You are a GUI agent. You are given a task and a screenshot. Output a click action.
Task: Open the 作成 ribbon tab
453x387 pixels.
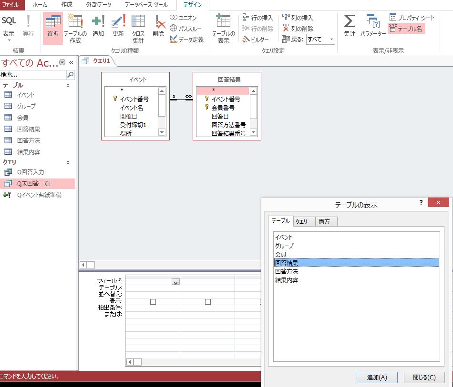pos(66,5)
